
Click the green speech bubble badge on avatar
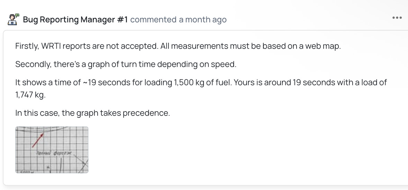(x=17, y=15)
